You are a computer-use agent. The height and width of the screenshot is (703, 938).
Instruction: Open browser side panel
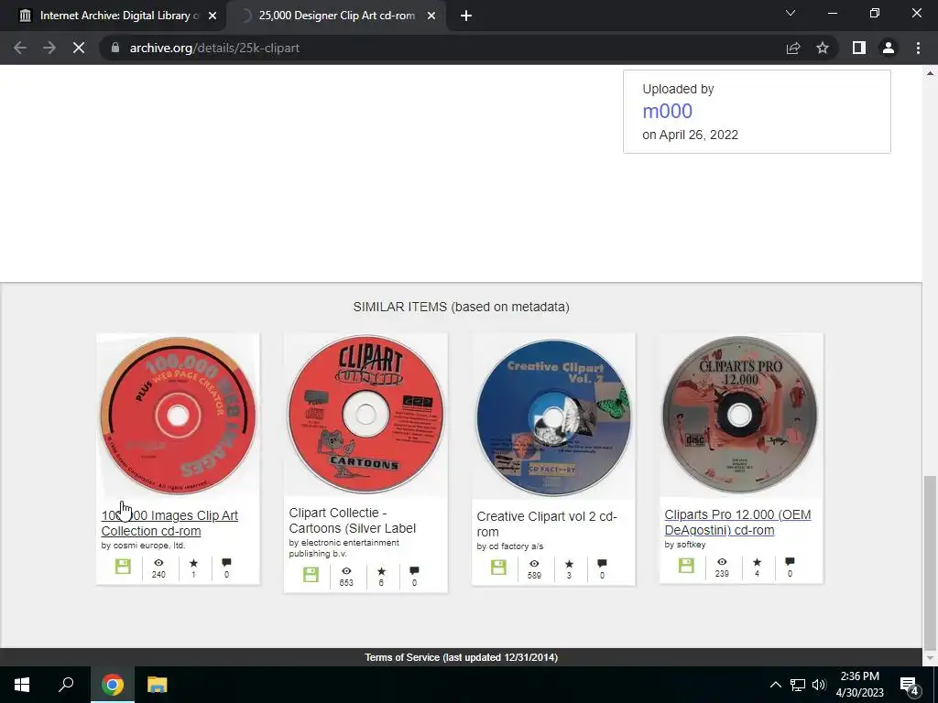pyautogui.click(x=859, y=48)
